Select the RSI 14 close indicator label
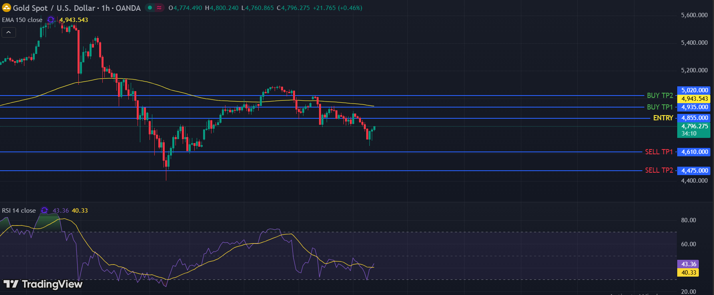 pyautogui.click(x=19, y=211)
